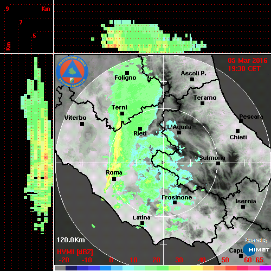Click the Isernia city marker
This screenshot has height=271, width=271.
coord(243,207)
